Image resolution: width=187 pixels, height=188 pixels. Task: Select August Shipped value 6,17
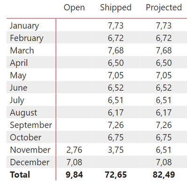click(116, 113)
